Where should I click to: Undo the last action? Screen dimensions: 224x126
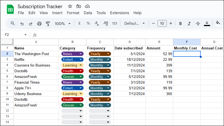click(22, 24)
